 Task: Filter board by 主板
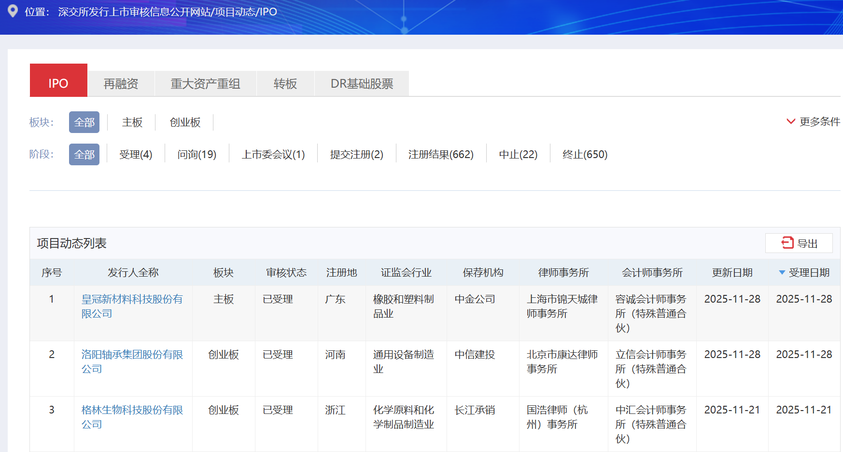tap(132, 122)
